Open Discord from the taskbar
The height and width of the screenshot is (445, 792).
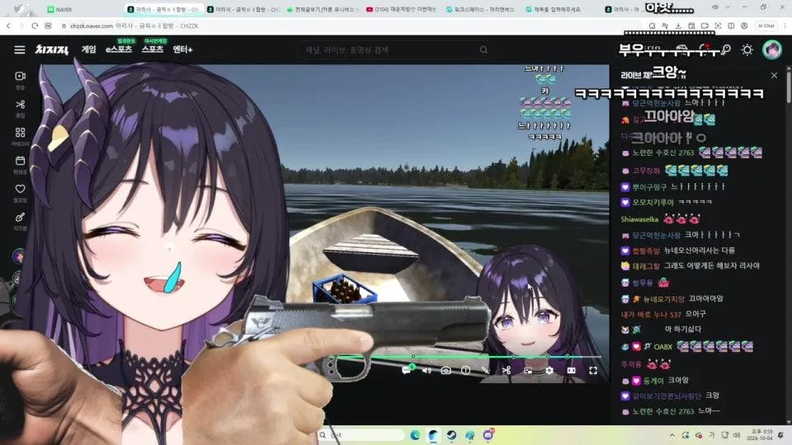pos(488,435)
